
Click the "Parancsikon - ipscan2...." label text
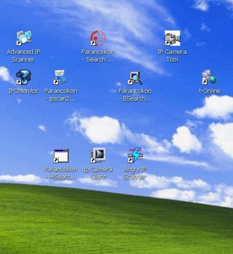pos(60,94)
